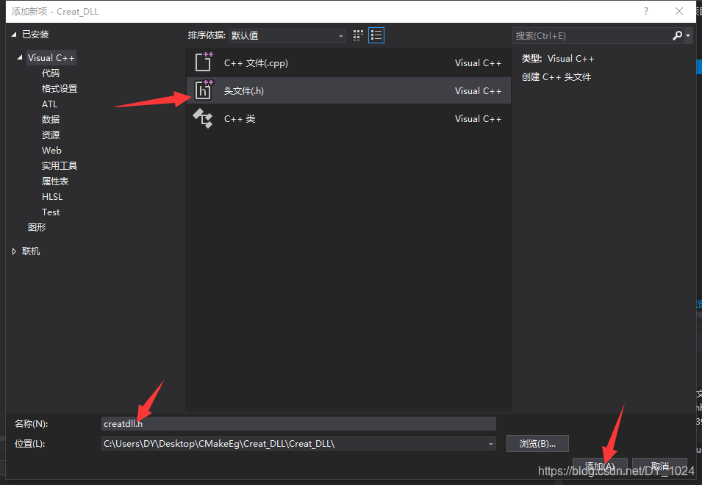Switch to medium icons list view

point(376,35)
